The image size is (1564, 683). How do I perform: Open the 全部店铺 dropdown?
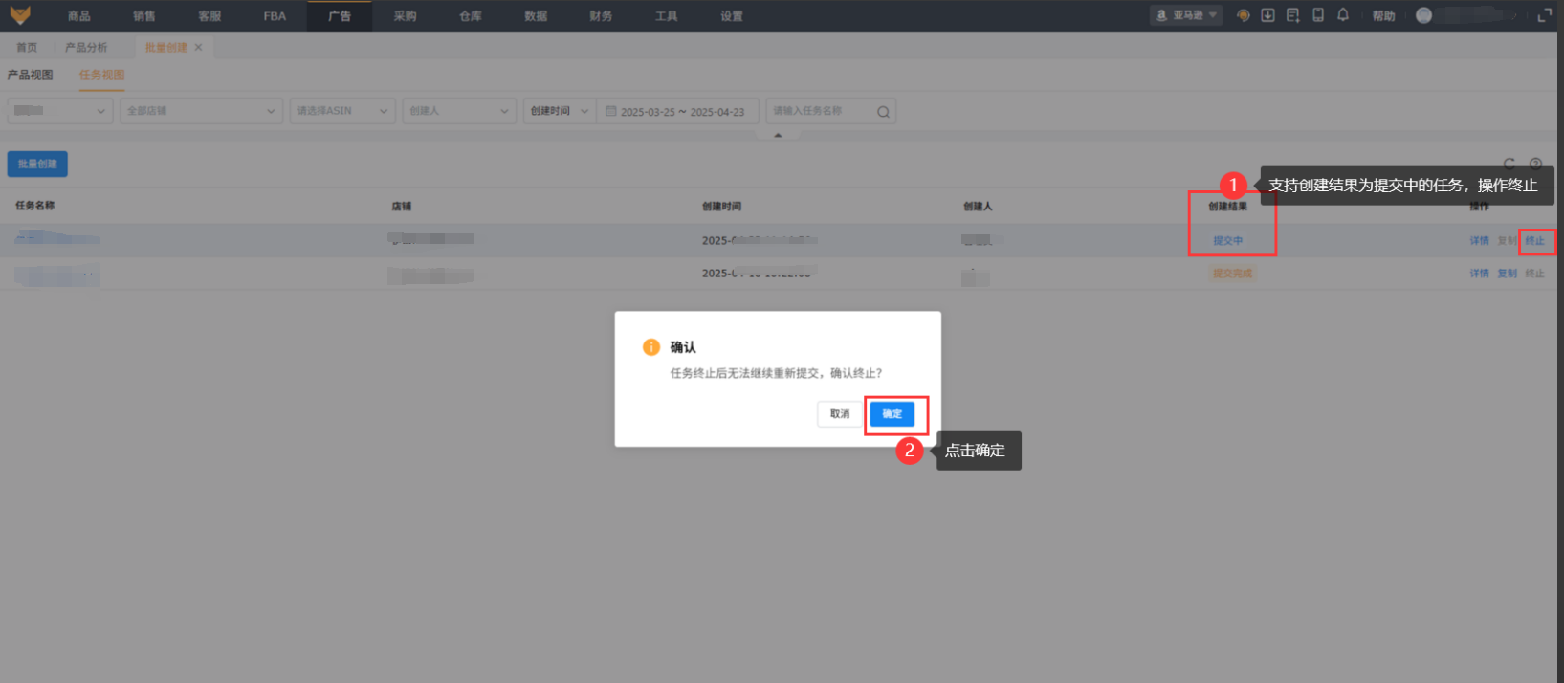click(x=201, y=111)
